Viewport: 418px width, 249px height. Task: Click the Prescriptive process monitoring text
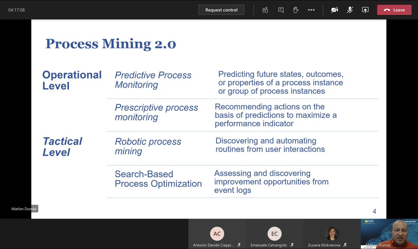point(156,112)
